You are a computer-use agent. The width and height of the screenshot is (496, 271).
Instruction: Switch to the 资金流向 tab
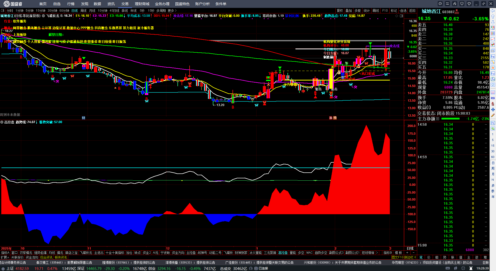tap(32, 257)
